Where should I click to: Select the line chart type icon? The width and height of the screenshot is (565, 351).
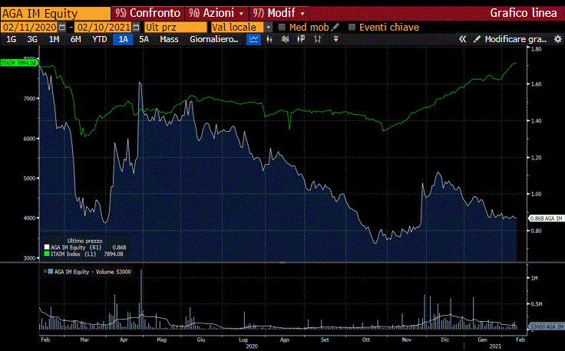[x=253, y=39]
